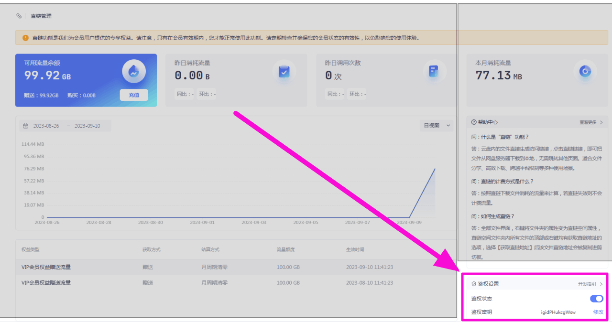612x322 pixels.
Task: Click the 2023-08-26 start date field
Action: [46, 126]
